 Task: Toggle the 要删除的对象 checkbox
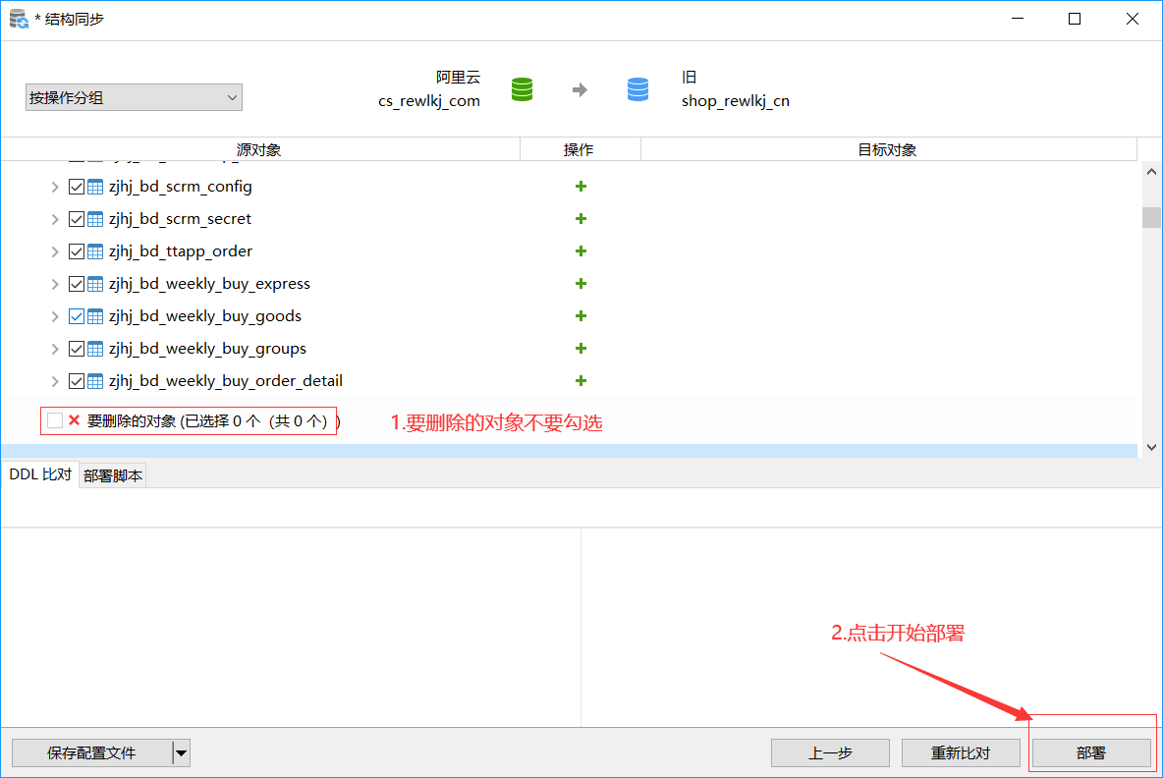pos(55,420)
